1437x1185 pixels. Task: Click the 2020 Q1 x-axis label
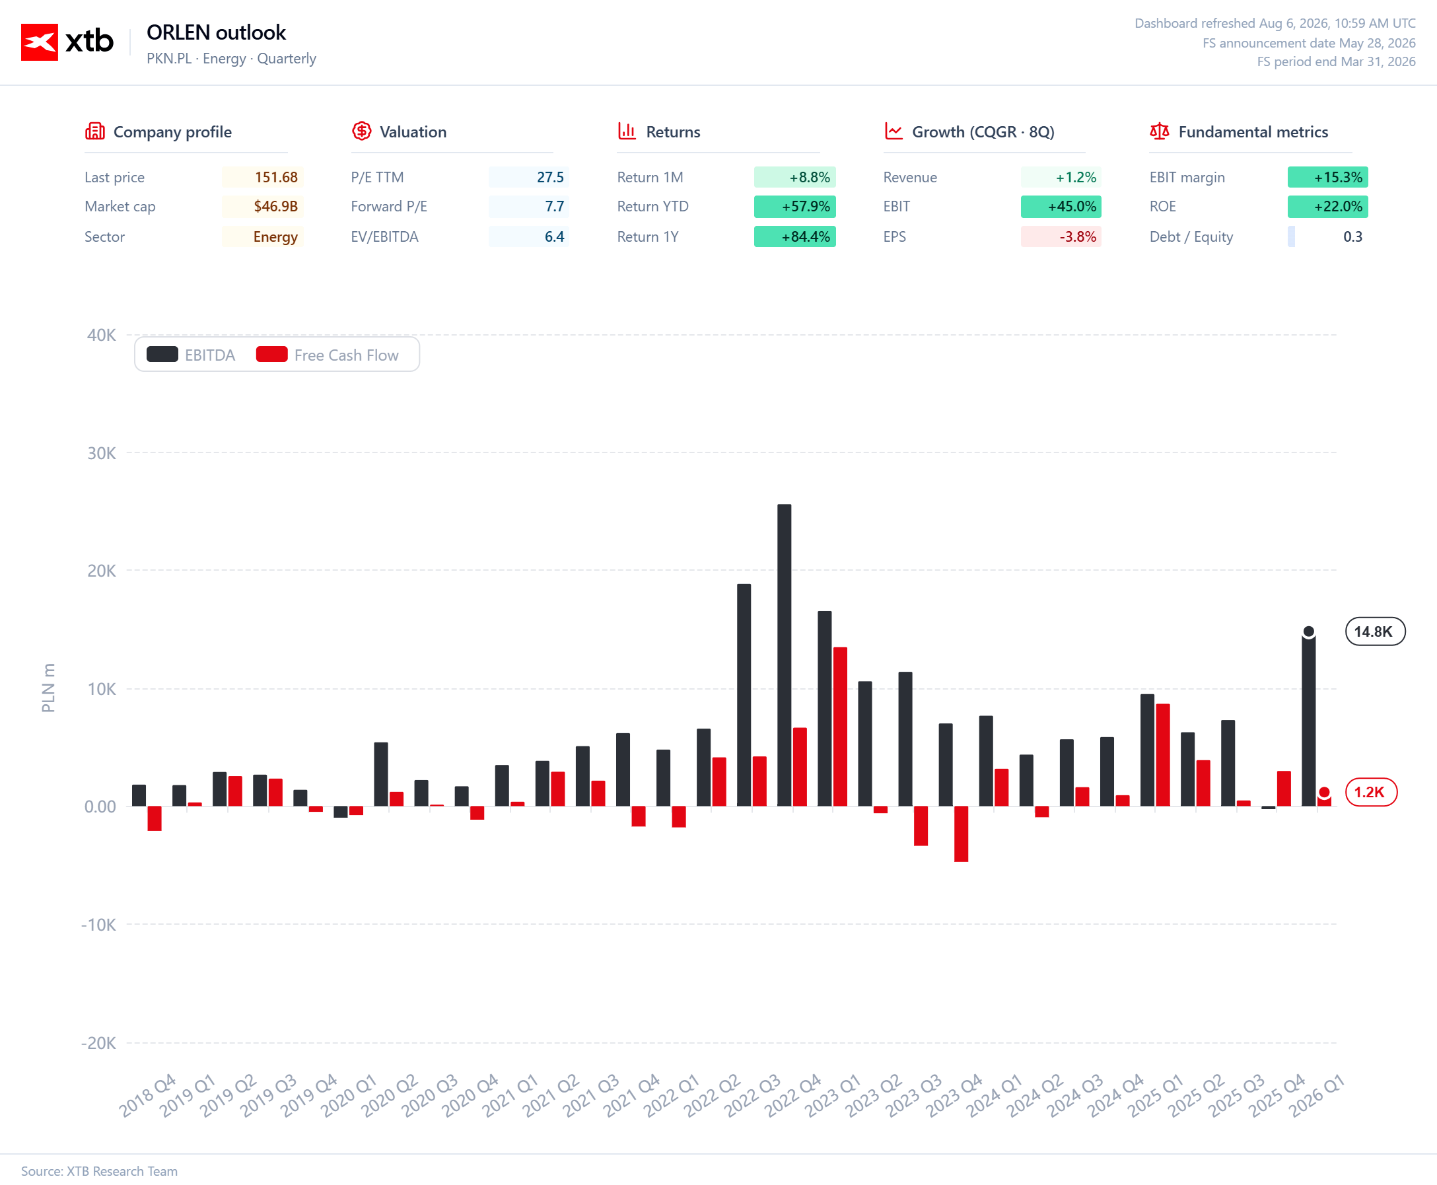click(x=349, y=1096)
